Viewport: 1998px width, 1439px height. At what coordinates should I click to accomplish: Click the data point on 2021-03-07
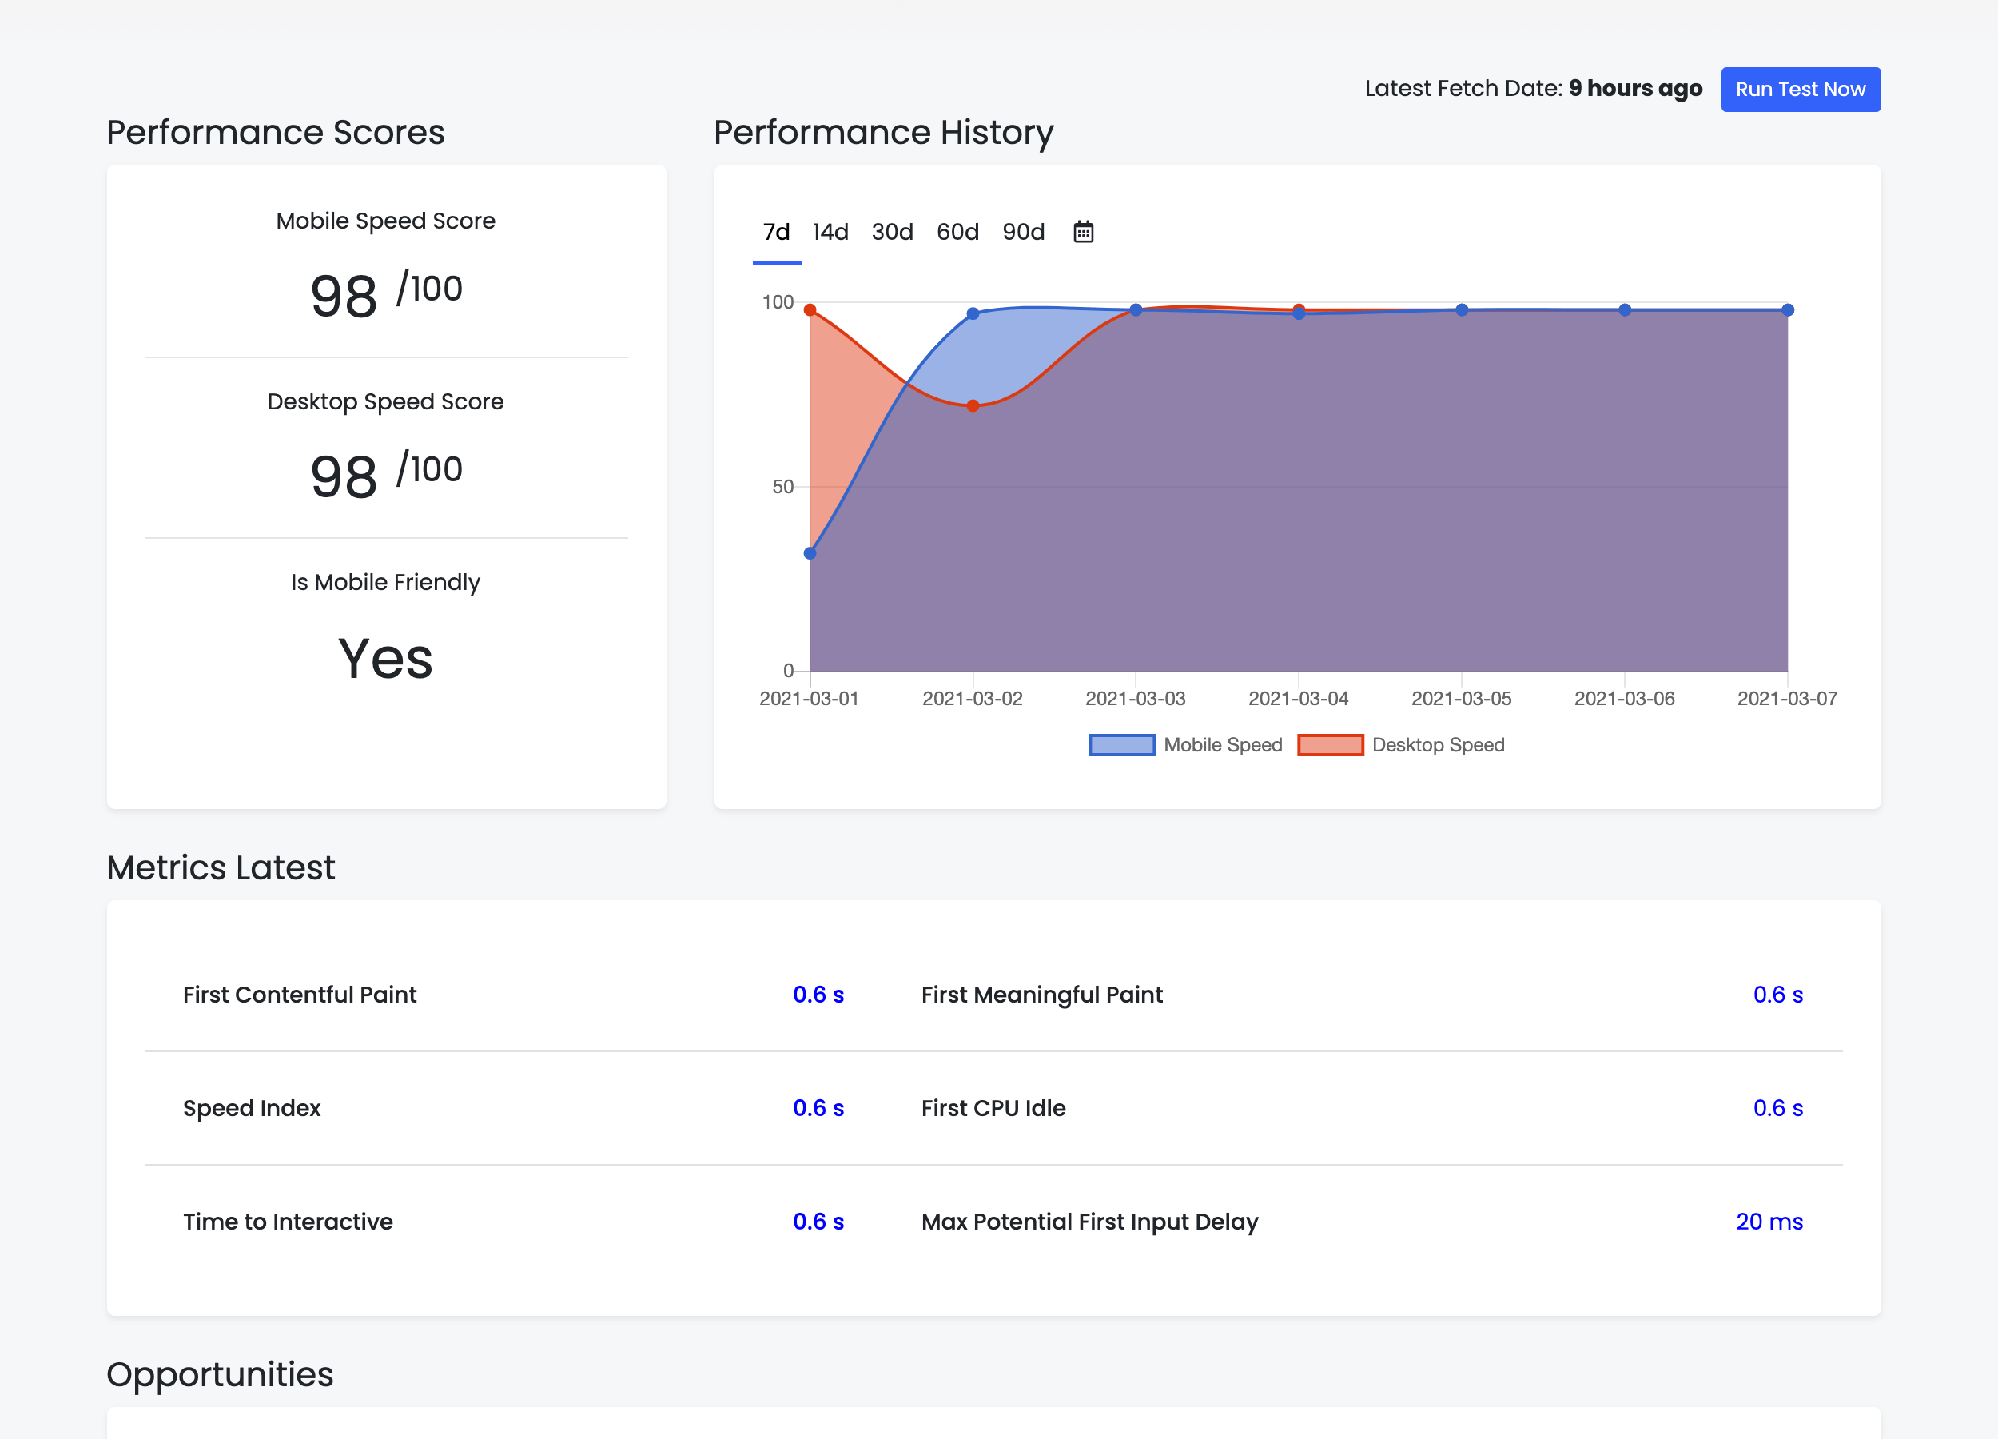pos(1788,310)
